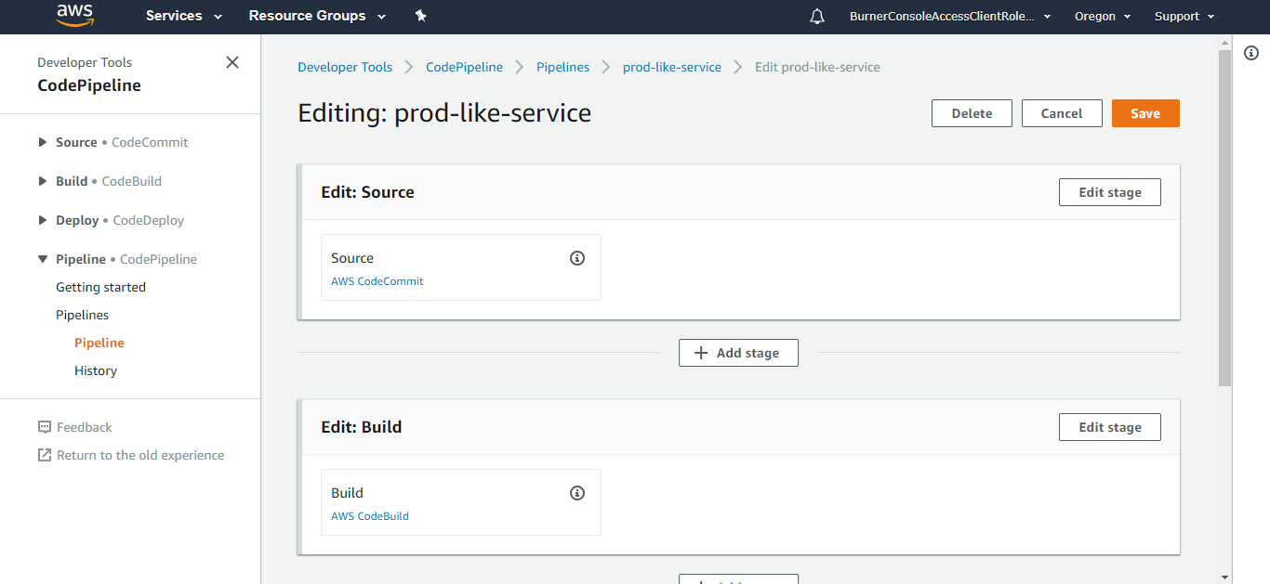Go to Pipelines breadcrumb
Image resolution: width=1270 pixels, height=584 pixels.
[x=562, y=67]
